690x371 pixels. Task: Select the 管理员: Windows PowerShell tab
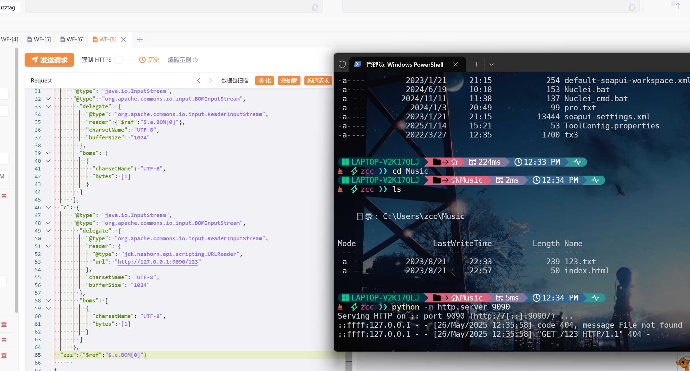tap(405, 64)
